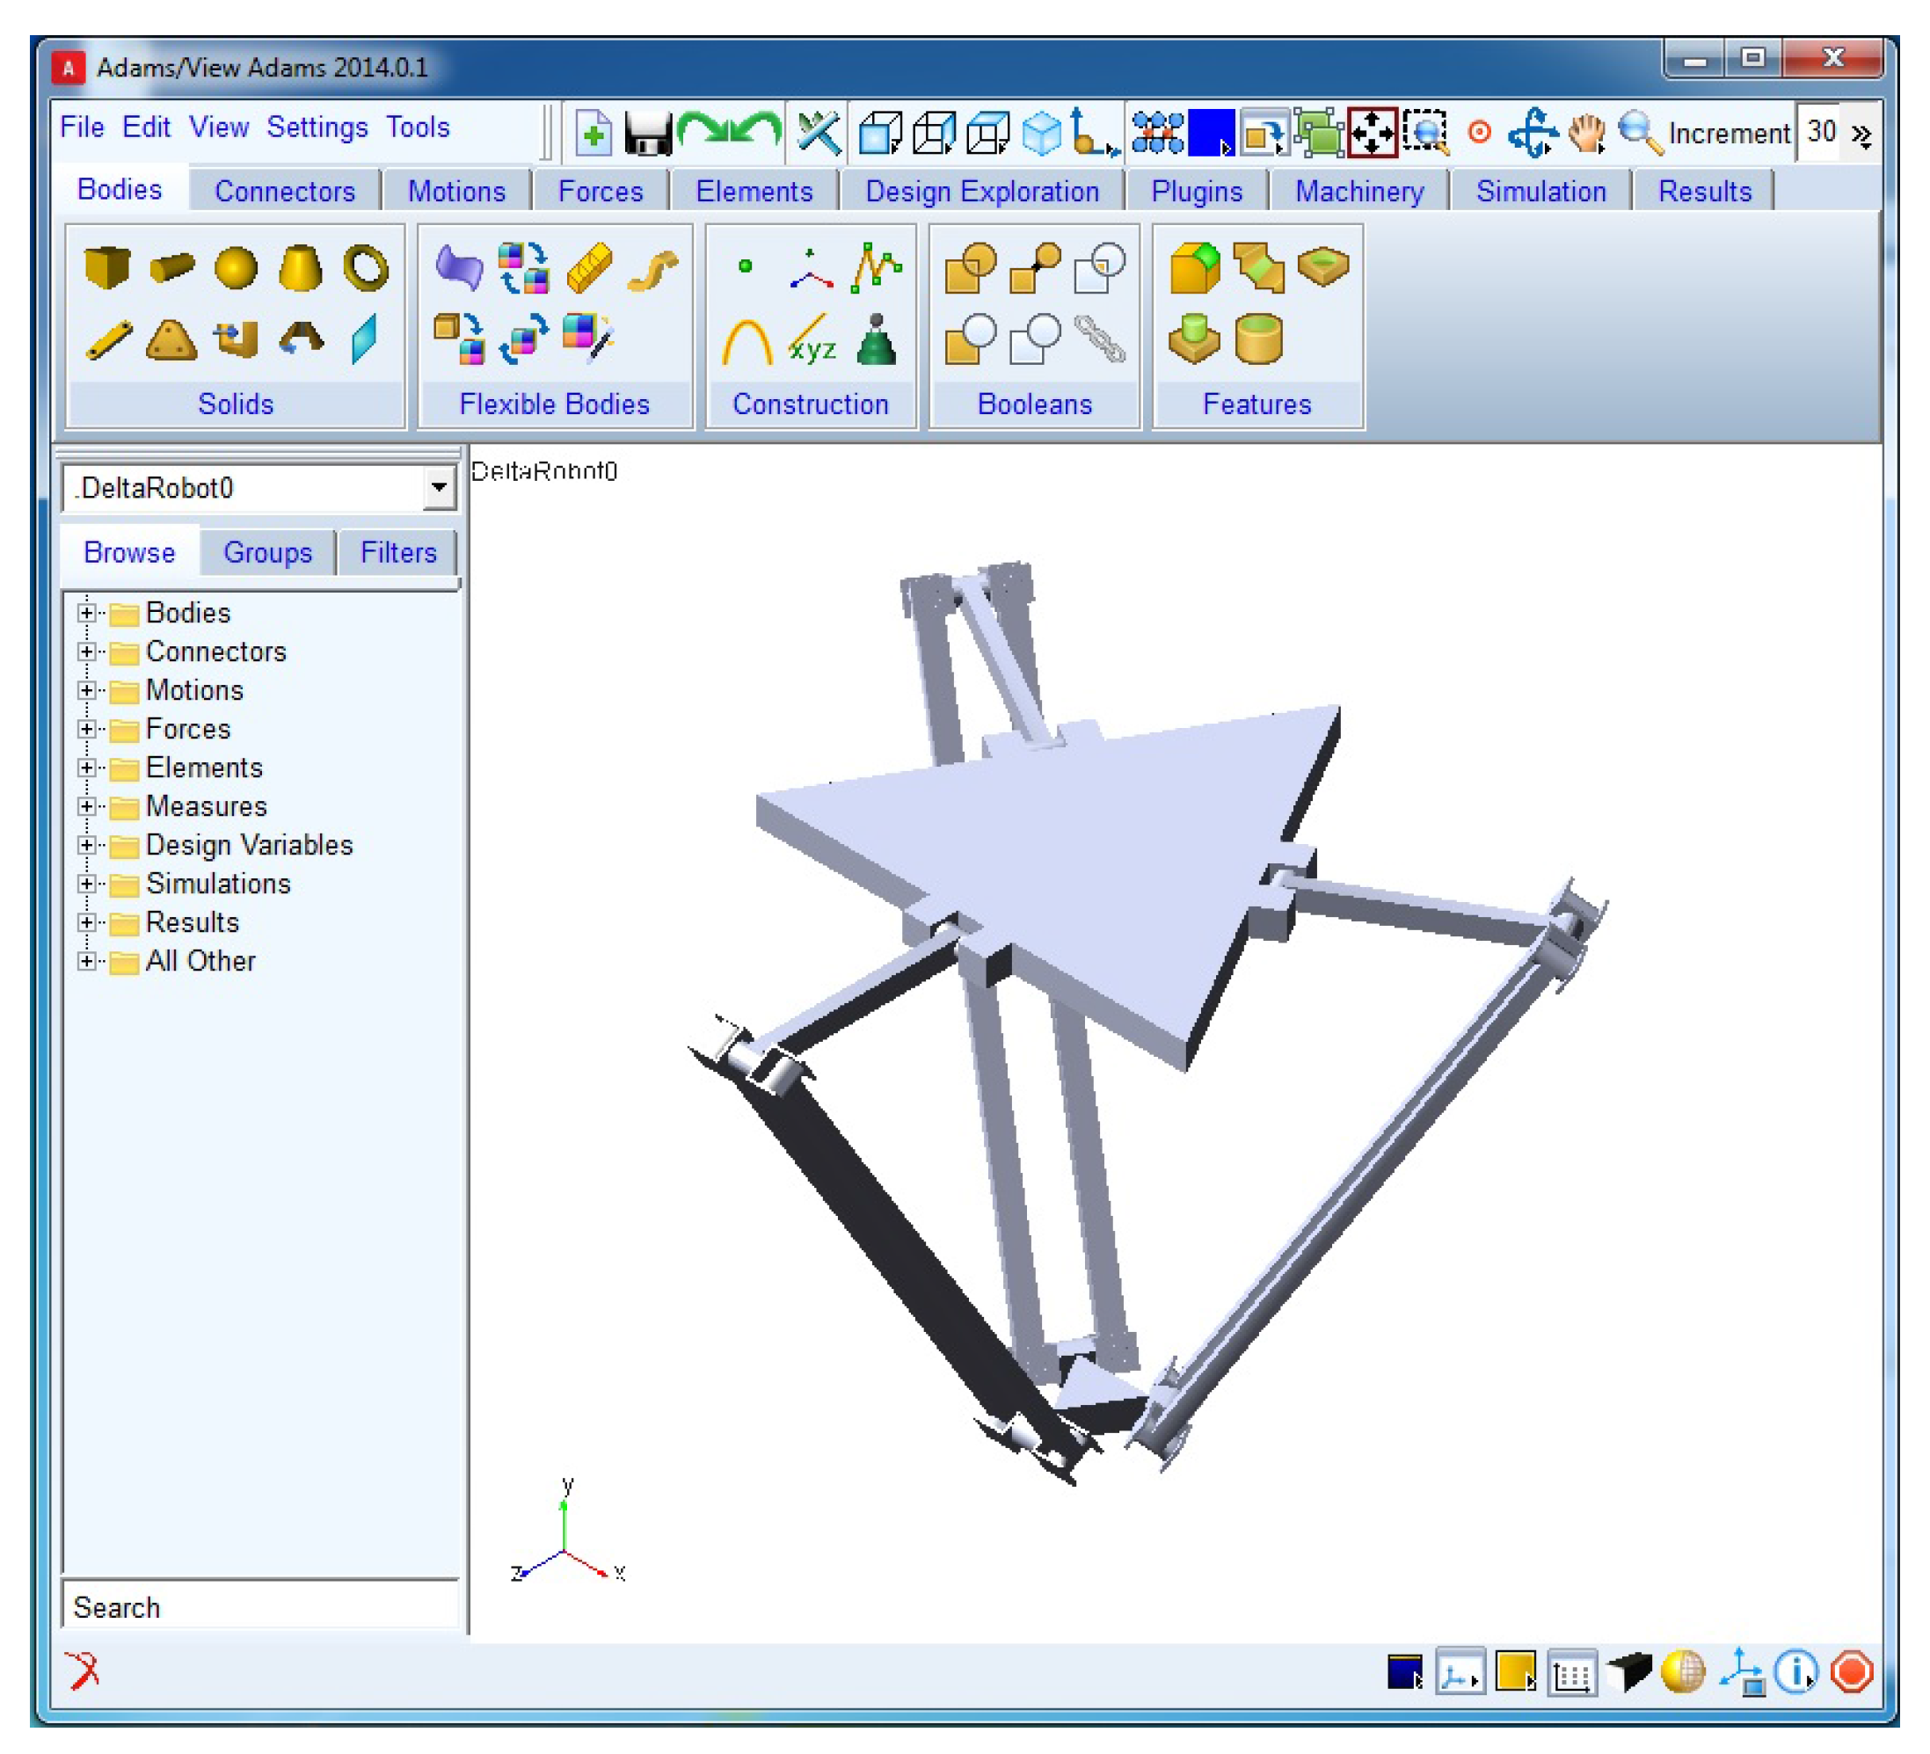Viewport: 1930px width, 1754px height.
Task: Click the Save database floppy icon
Action: (648, 133)
